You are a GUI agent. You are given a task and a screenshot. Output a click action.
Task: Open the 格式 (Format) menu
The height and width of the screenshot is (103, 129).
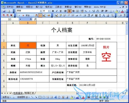pyautogui.click(x=49, y=7)
